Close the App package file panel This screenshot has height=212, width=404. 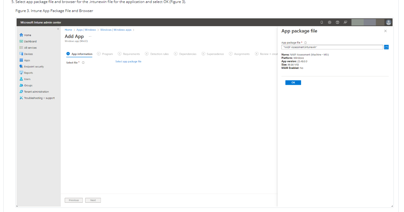pyautogui.click(x=385, y=31)
